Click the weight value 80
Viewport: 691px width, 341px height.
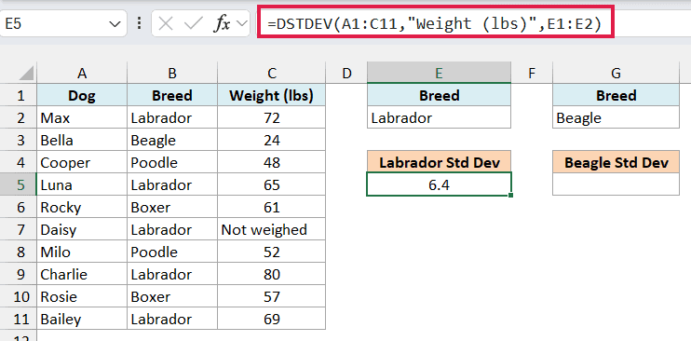(272, 274)
